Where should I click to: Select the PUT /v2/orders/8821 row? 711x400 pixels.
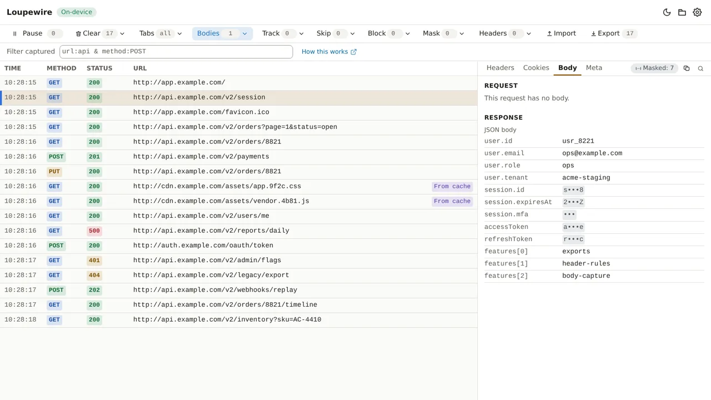[x=239, y=172]
